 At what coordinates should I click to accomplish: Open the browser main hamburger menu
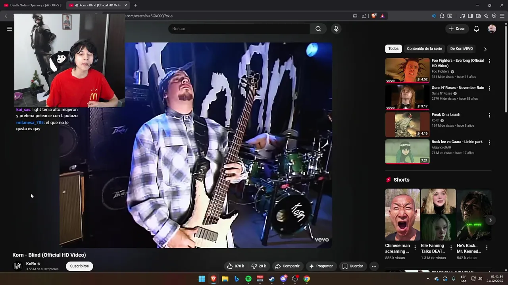[502, 16]
